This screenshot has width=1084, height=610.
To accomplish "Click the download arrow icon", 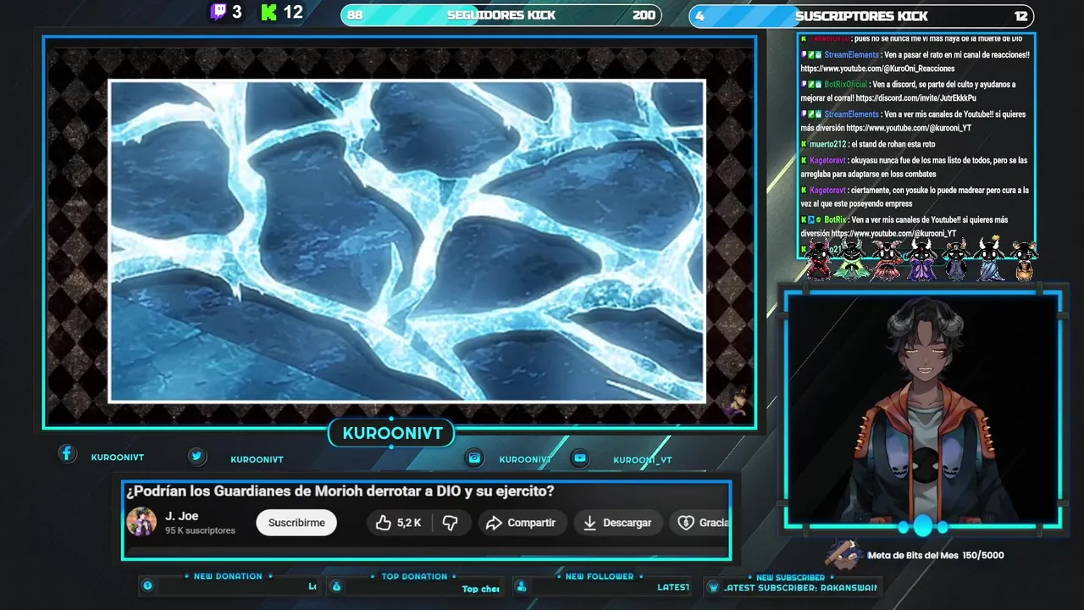I will click(x=589, y=523).
